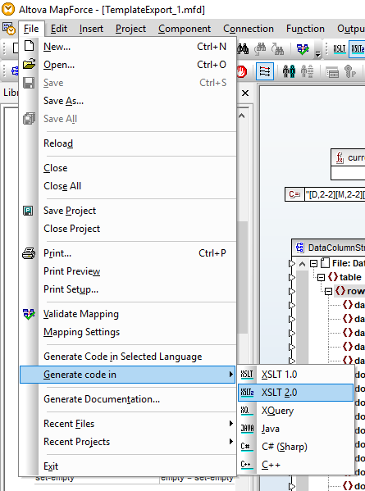Open Print Setup... dialog
Image resolution: width=365 pixels, height=491 pixels.
pyautogui.click(x=127, y=289)
